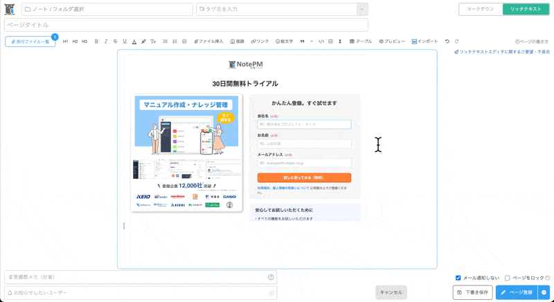Toggle the メール通知しない checkbox
Screen dimensions: 554x302
[458, 278]
